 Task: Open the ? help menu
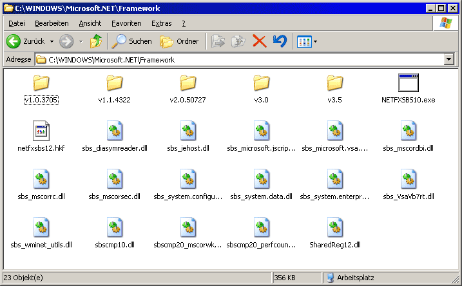[x=184, y=23]
